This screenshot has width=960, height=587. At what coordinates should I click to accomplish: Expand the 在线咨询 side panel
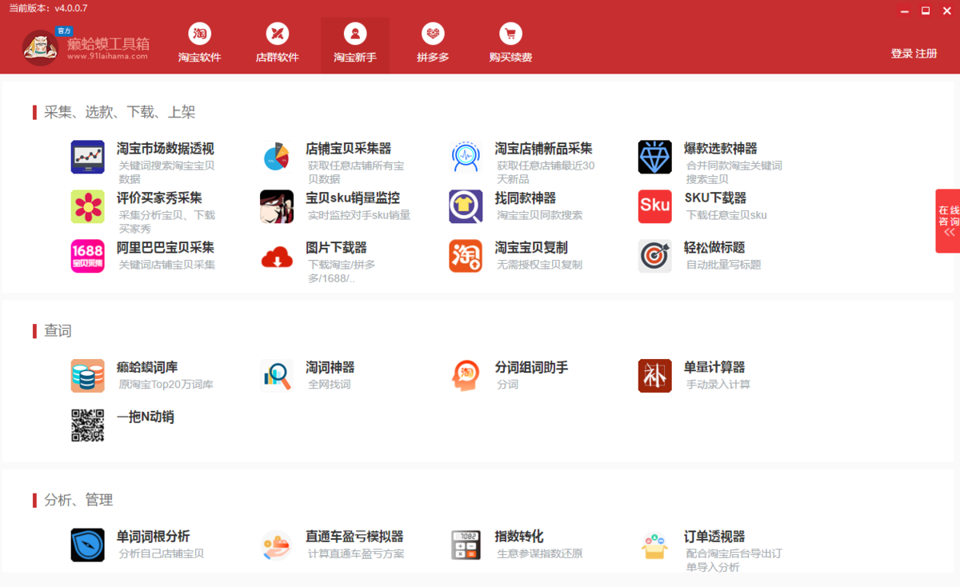948,221
